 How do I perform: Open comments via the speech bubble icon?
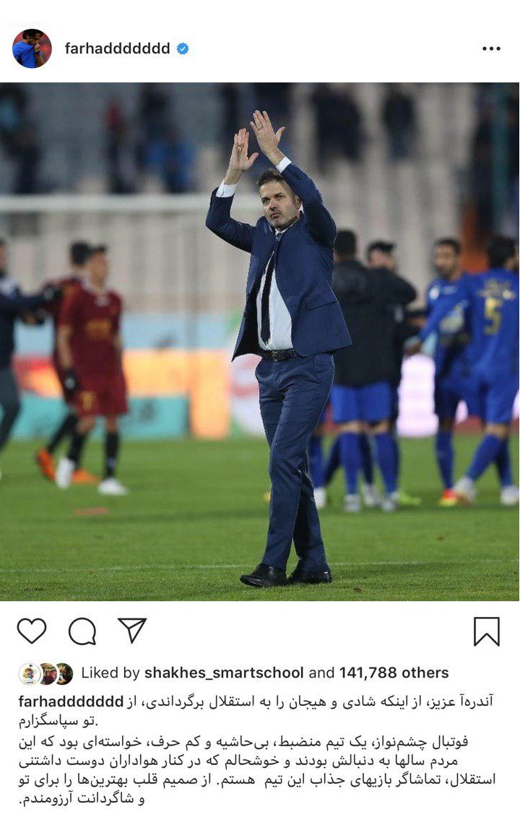click(x=82, y=631)
